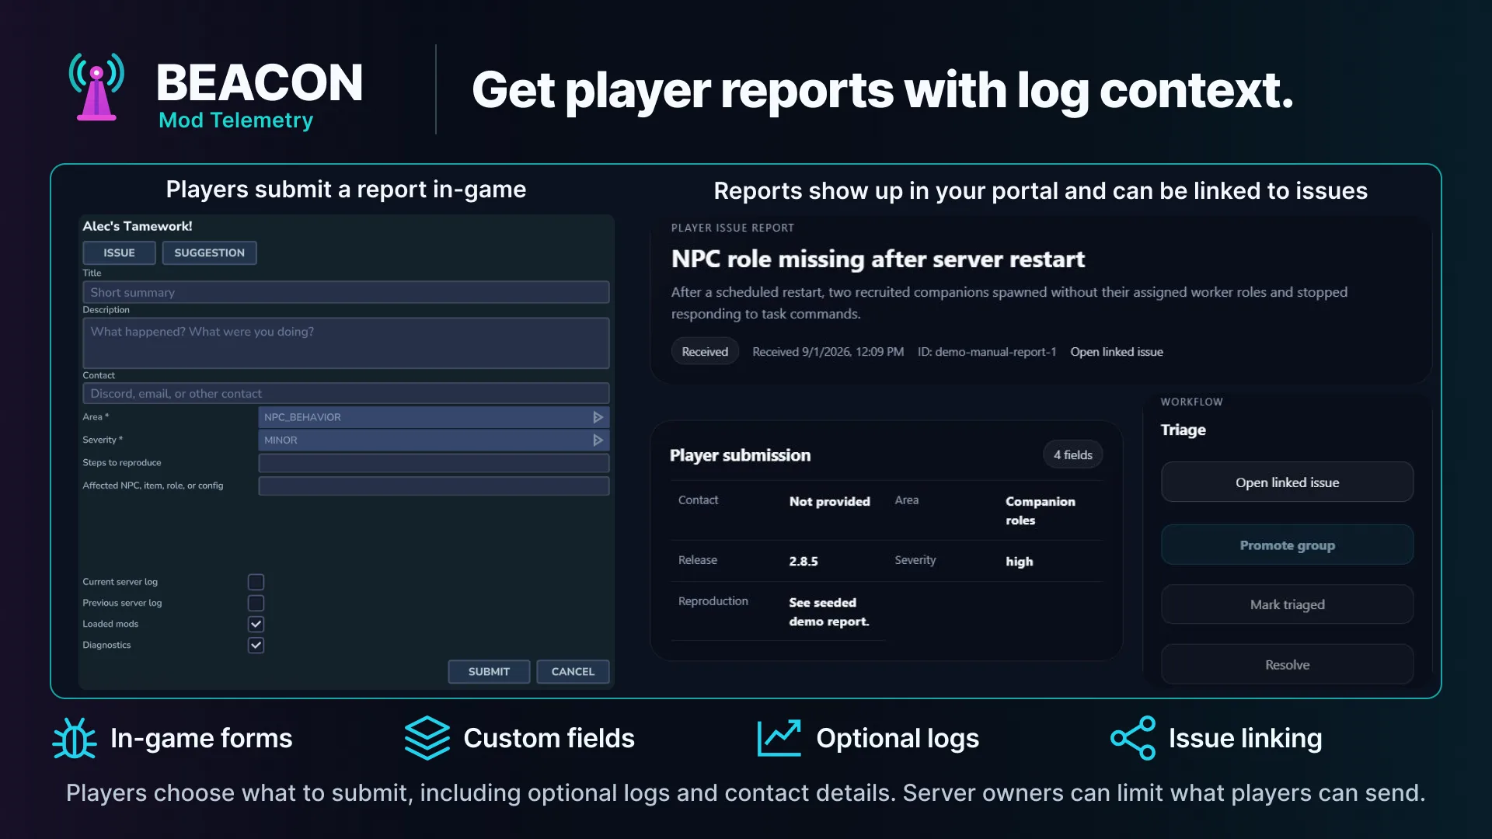
Task: Click the Player submission heading
Action: [740, 455]
